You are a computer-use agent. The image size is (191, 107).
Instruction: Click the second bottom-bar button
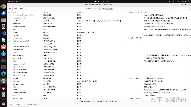18,105
